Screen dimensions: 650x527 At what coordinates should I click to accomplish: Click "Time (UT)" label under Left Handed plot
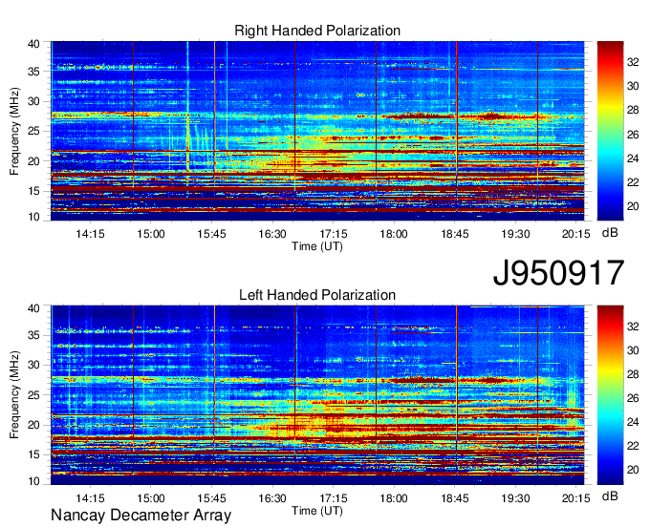317,511
